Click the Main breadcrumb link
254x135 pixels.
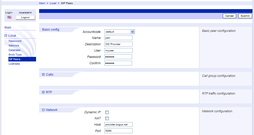42,3
